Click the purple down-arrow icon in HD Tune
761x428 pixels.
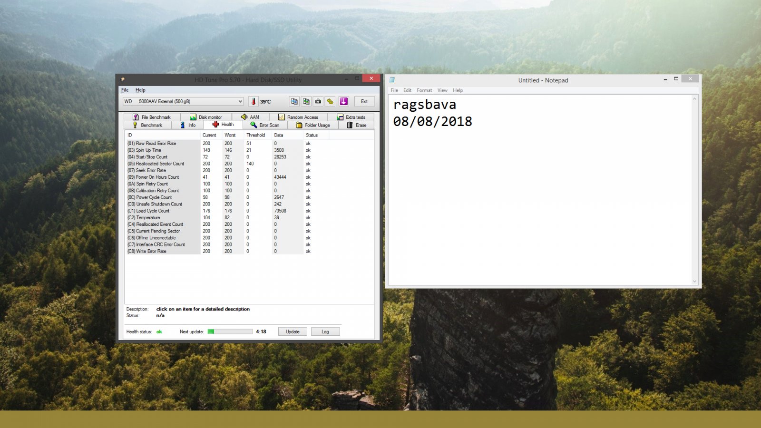pos(344,101)
